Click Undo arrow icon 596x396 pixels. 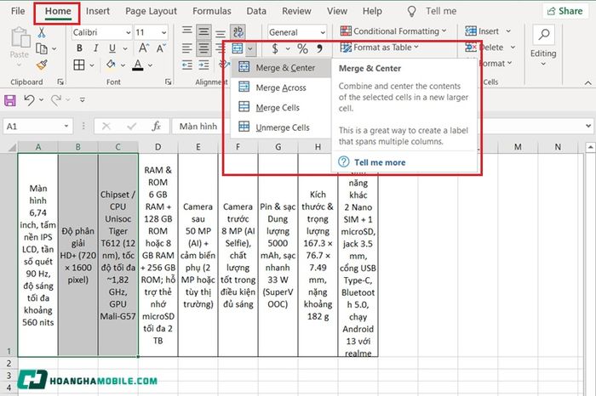(29, 100)
